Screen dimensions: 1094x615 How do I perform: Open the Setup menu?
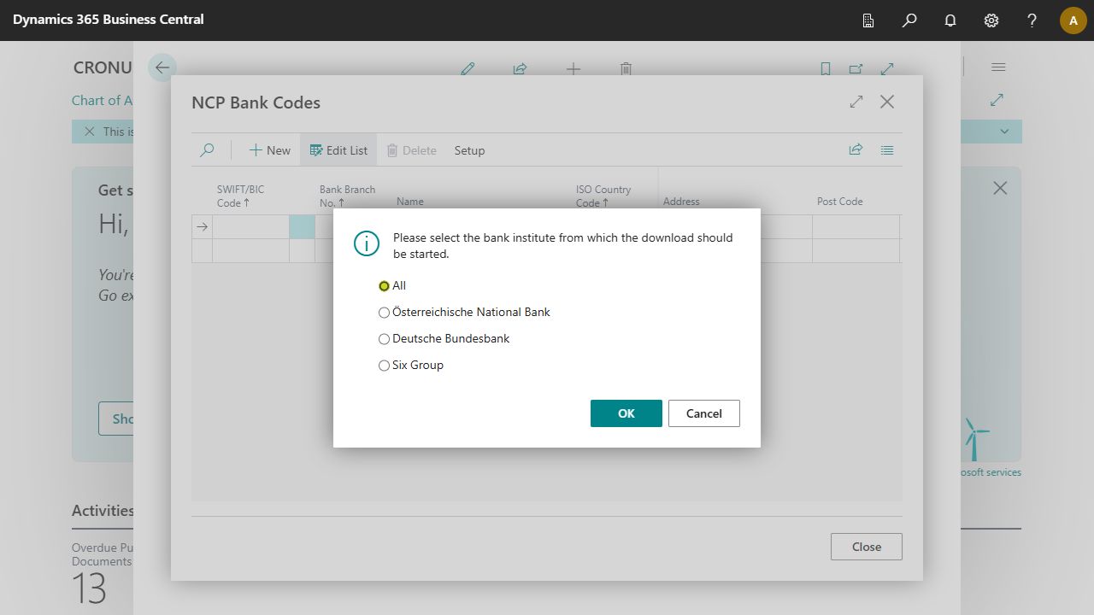point(469,150)
